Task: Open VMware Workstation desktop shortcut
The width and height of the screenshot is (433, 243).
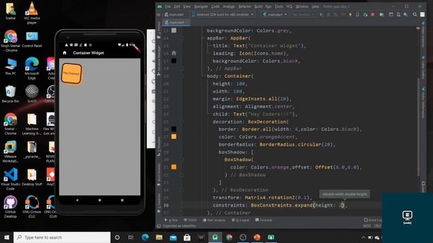Action: pos(10,151)
